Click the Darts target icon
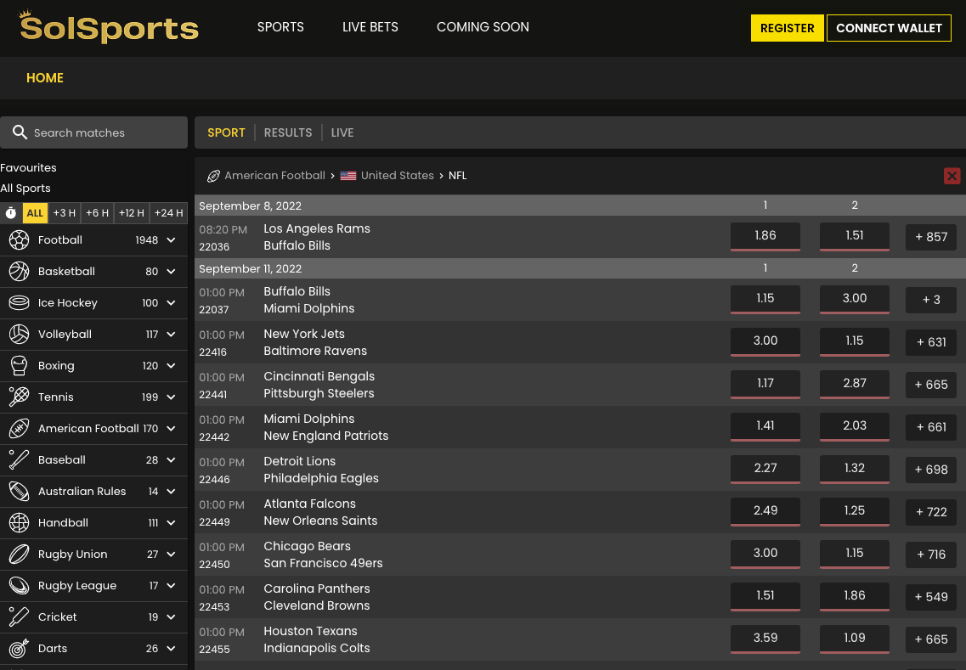This screenshot has height=670, width=966. (x=19, y=649)
